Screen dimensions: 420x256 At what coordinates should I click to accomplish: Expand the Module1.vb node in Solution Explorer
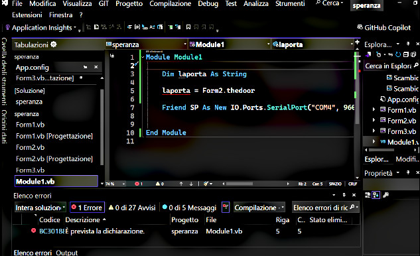pyautogui.click(x=374, y=141)
